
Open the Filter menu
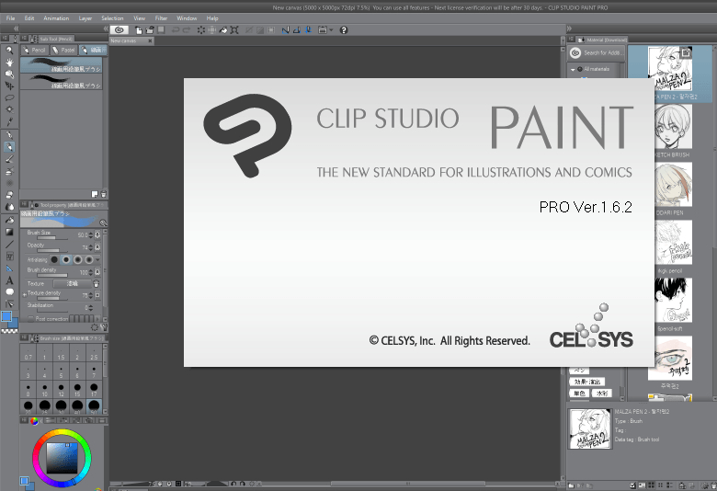[x=162, y=17]
